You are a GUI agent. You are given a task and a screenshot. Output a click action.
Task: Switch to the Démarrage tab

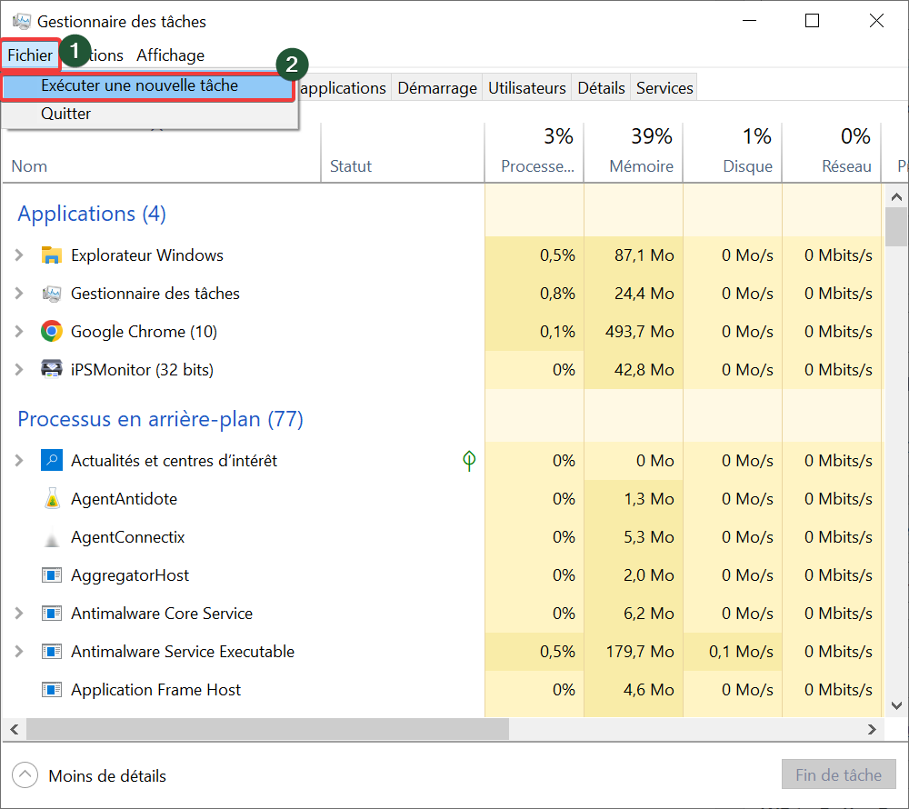click(437, 88)
